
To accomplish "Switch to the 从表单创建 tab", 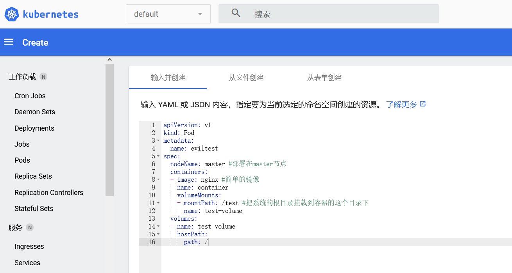I will pyautogui.click(x=324, y=78).
